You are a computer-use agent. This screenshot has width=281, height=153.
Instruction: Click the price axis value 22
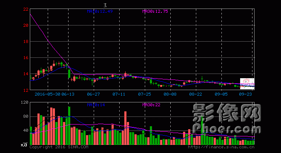pyautogui.click(x=26, y=9)
